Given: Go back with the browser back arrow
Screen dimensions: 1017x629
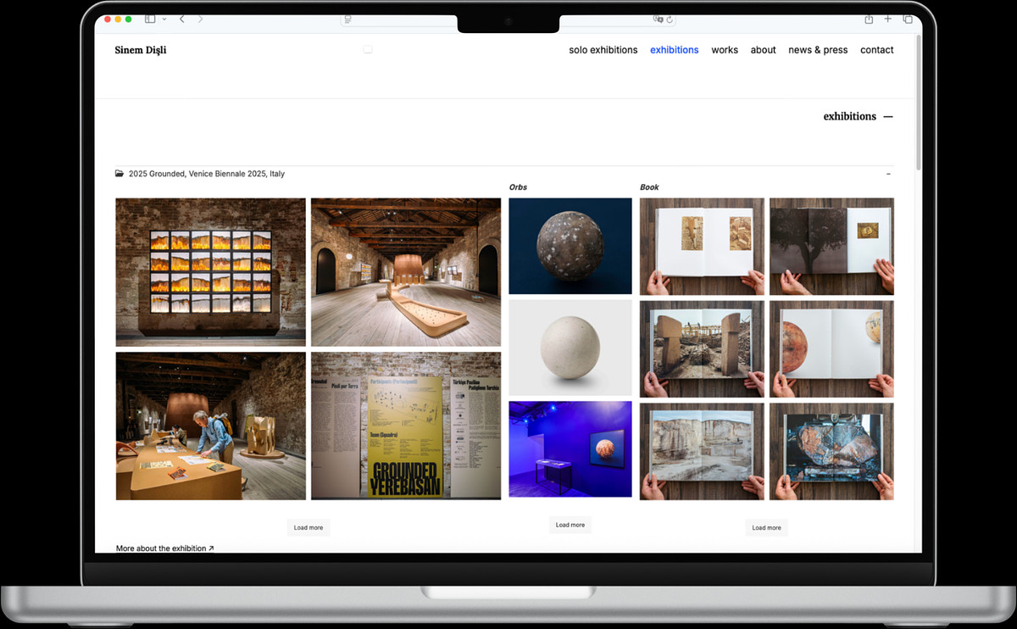Looking at the screenshot, I should coord(182,19).
